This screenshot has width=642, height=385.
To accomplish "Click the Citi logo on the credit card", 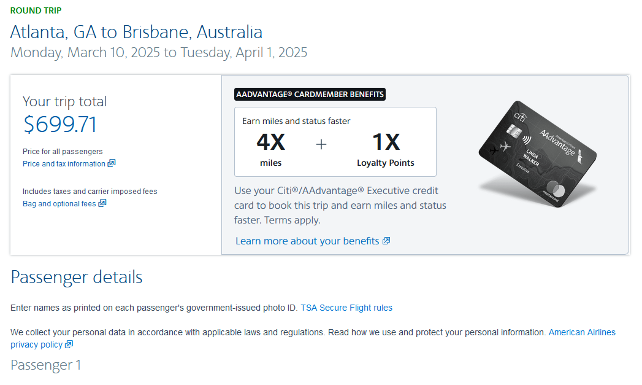I will coord(522,116).
